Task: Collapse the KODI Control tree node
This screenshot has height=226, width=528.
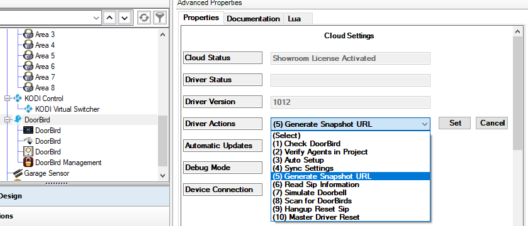Action: (x=8, y=99)
